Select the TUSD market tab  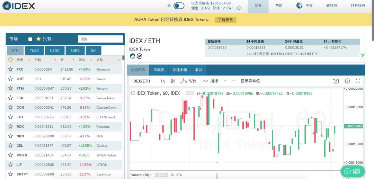[x=34, y=51]
